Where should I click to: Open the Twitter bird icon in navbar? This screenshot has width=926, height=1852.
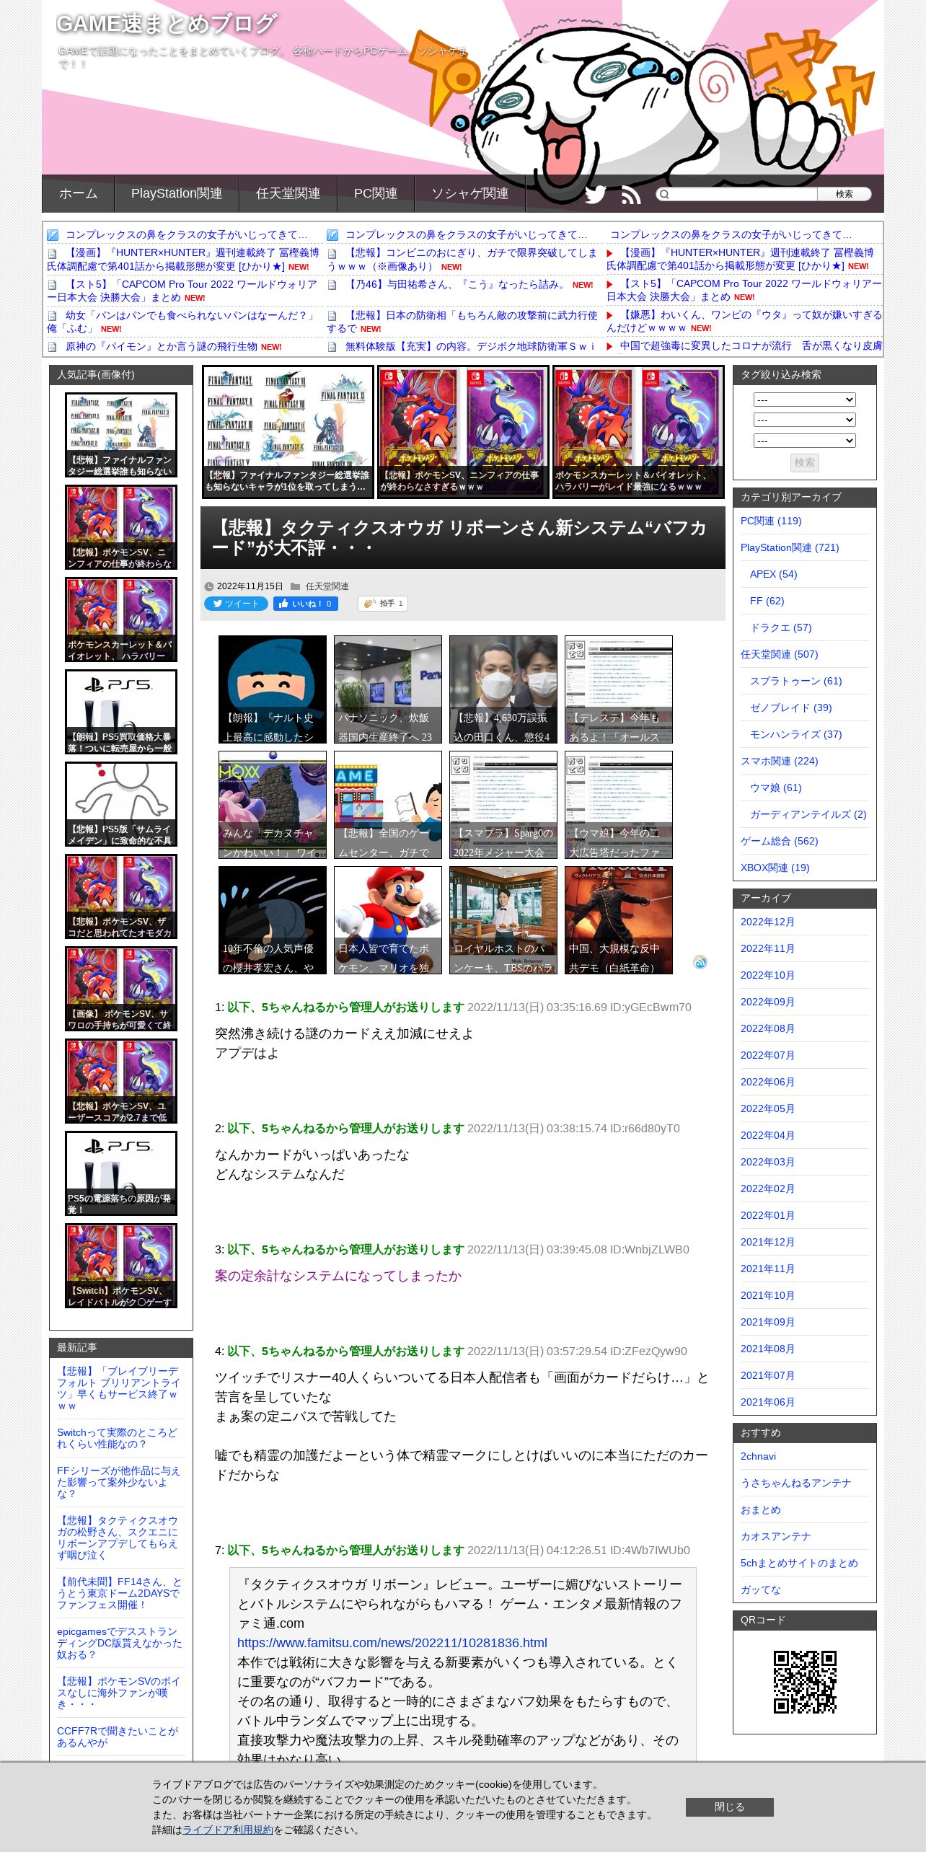pyautogui.click(x=595, y=194)
